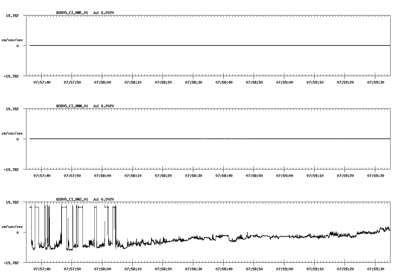Click 07:58:40 tick label in HNN plot
Screen dimensions: 412x280
224,175
